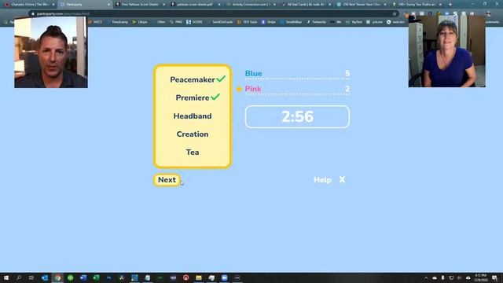This screenshot has width=503, height=283.
Task: Open a new browser tab with plus
Action: click(450, 5)
